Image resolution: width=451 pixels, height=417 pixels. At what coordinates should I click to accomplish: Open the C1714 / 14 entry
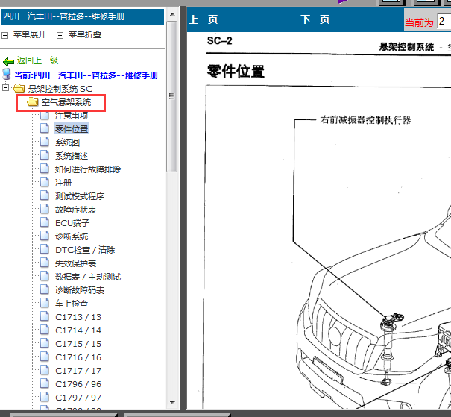coord(78,330)
